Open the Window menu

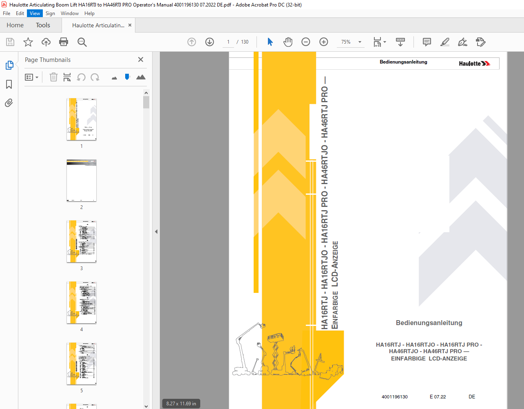click(70, 13)
